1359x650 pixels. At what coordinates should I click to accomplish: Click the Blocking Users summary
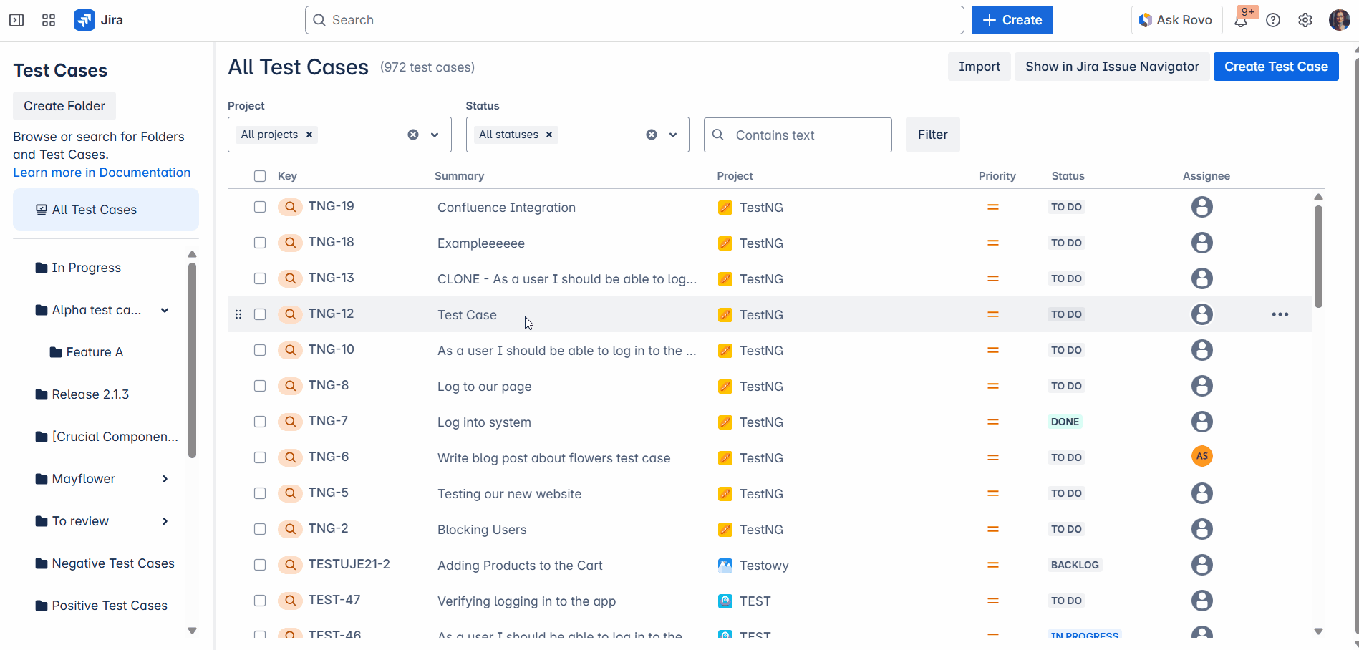pyautogui.click(x=482, y=530)
